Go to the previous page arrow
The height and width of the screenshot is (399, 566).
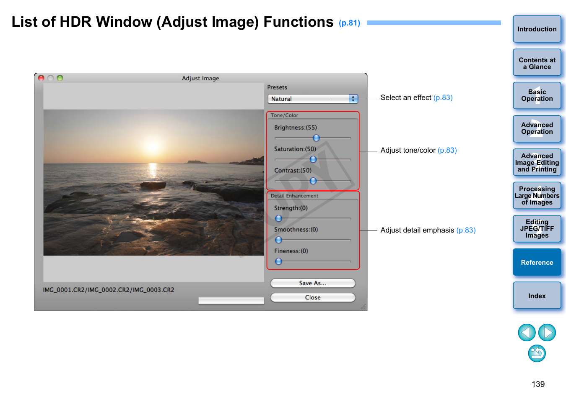[527, 332]
